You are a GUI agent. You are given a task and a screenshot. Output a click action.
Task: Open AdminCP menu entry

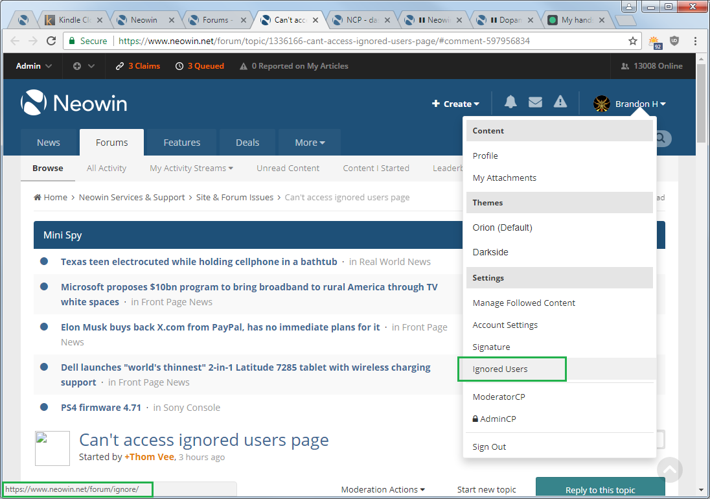click(x=494, y=419)
